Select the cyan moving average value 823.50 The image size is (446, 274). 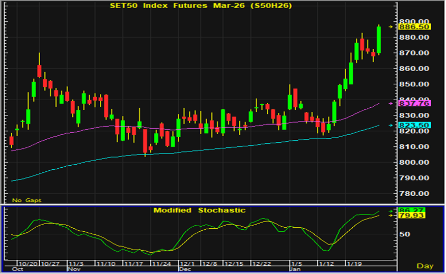click(x=416, y=125)
